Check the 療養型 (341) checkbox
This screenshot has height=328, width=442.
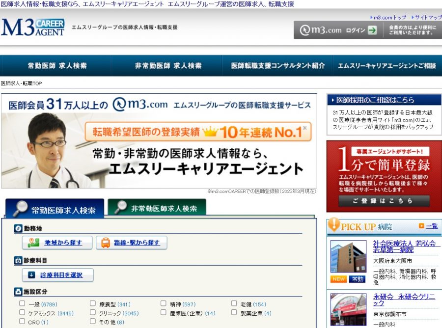(92, 303)
